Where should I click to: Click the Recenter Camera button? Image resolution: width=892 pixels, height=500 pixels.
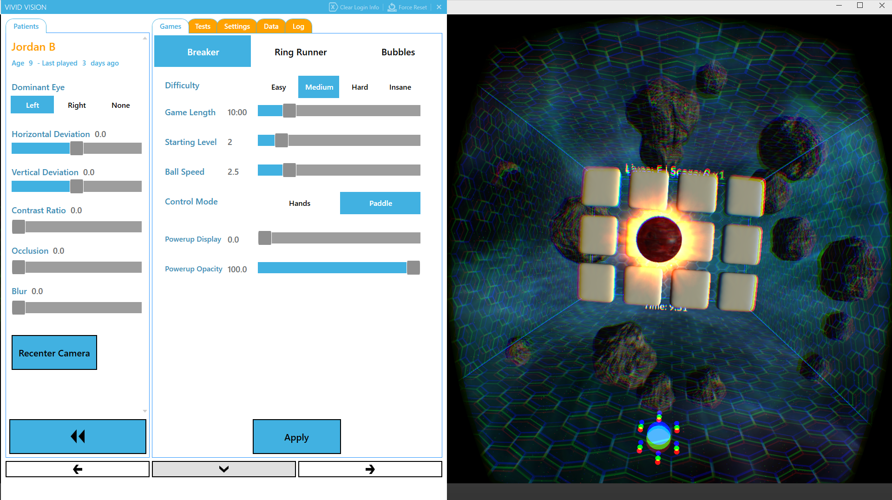click(x=54, y=353)
